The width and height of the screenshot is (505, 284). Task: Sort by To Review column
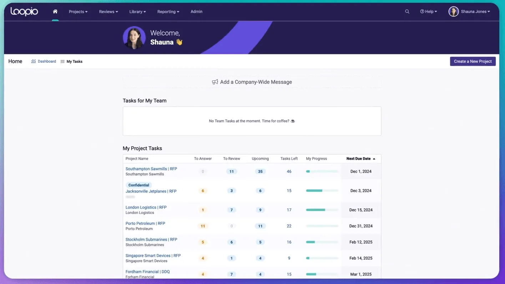click(x=232, y=159)
